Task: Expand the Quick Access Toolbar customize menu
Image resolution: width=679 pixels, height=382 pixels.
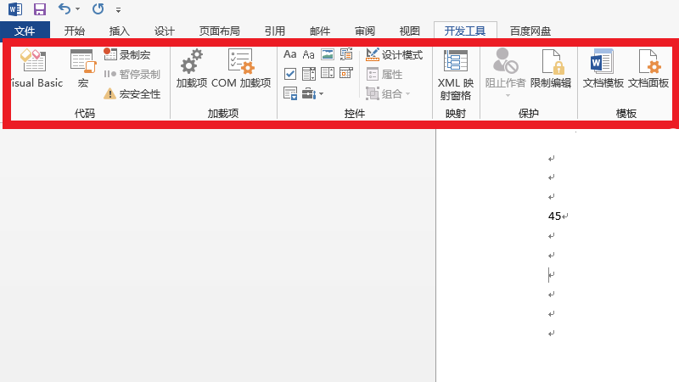Action: click(x=118, y=10)
